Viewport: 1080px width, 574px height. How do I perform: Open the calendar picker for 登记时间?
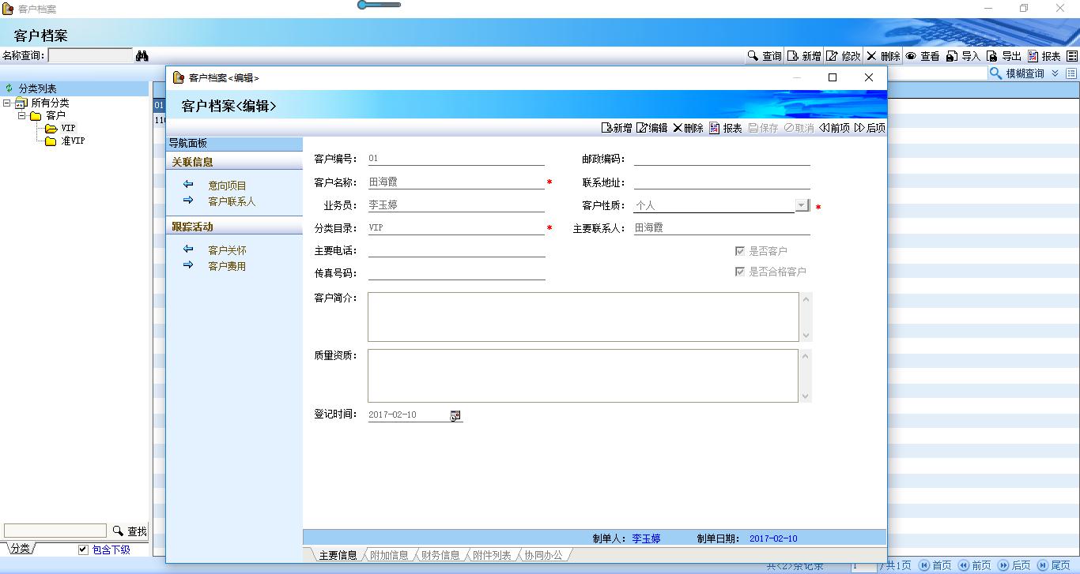(x=455, y=415)
